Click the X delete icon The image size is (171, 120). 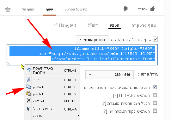(29, 100)
